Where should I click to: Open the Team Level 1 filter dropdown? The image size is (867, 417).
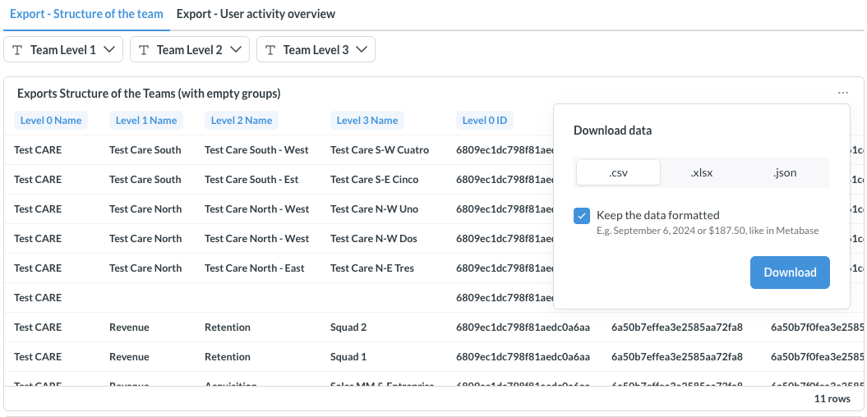63,50
